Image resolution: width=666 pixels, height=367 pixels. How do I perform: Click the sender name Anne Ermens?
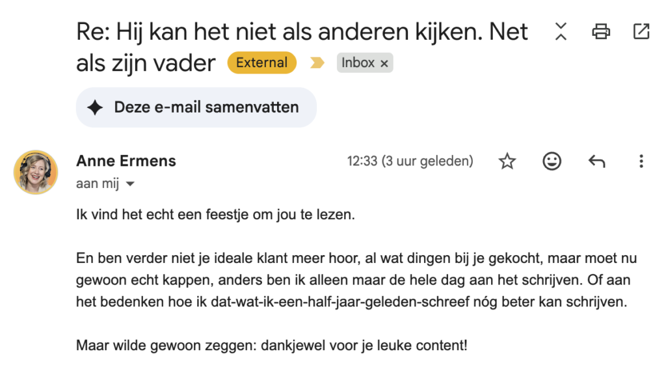click(126, 161)
